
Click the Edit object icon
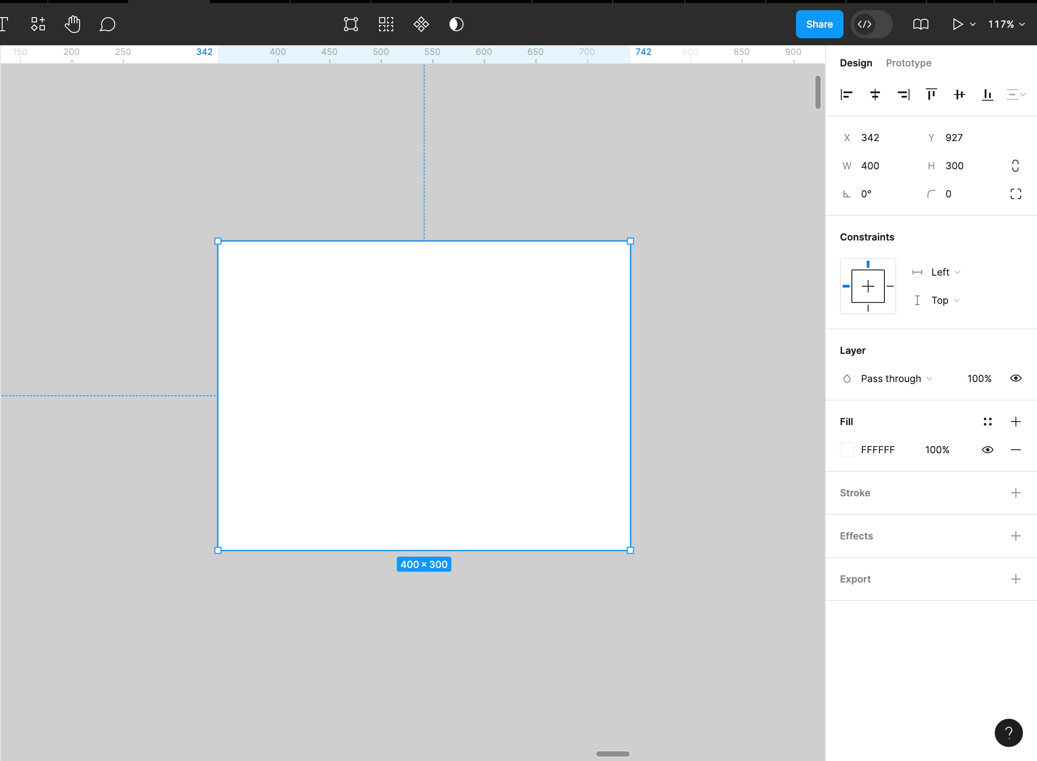[351, 24]
